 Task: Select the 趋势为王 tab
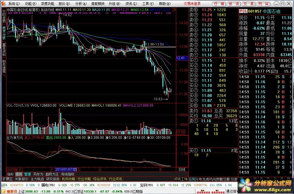point(52,174)
